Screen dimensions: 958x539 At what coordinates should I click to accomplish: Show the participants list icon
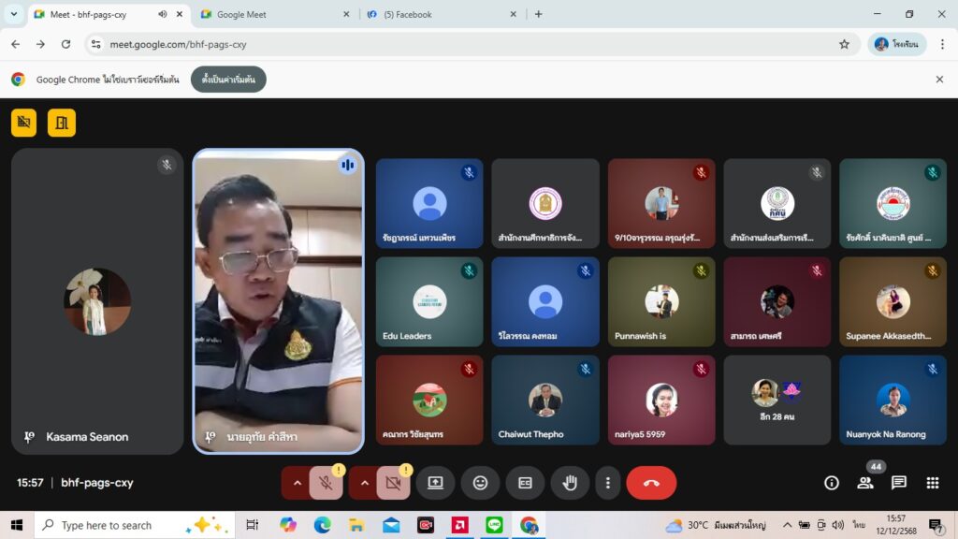pyautogui.click(x=865, y=483)
